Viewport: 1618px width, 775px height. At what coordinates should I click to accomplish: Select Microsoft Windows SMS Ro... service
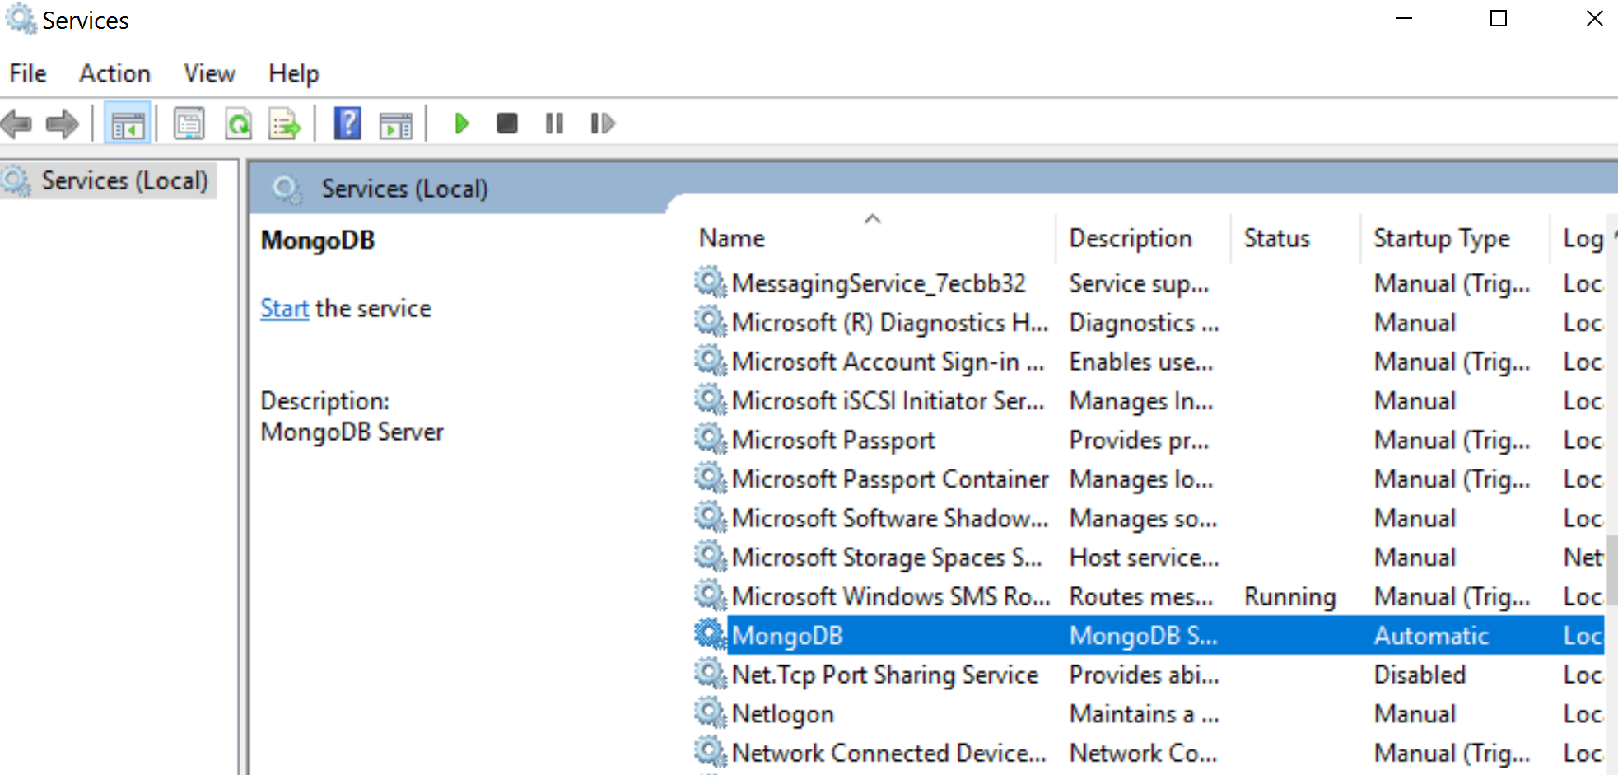(891, 596)
